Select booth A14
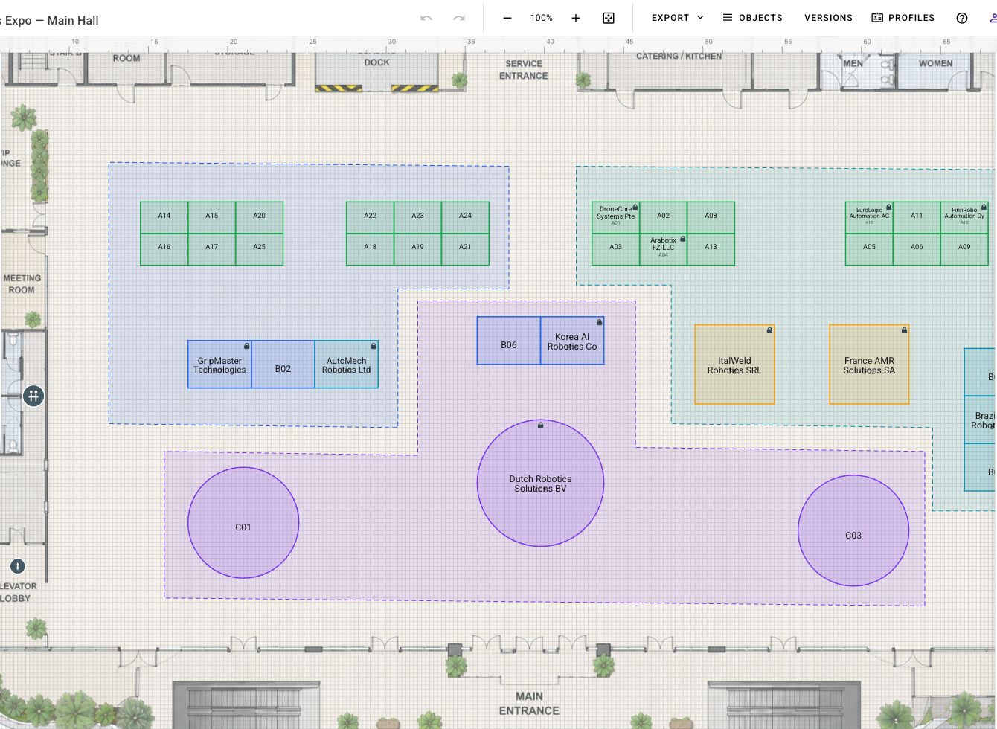The width and height of the screenshot is (997, 729). pos(164,217)
